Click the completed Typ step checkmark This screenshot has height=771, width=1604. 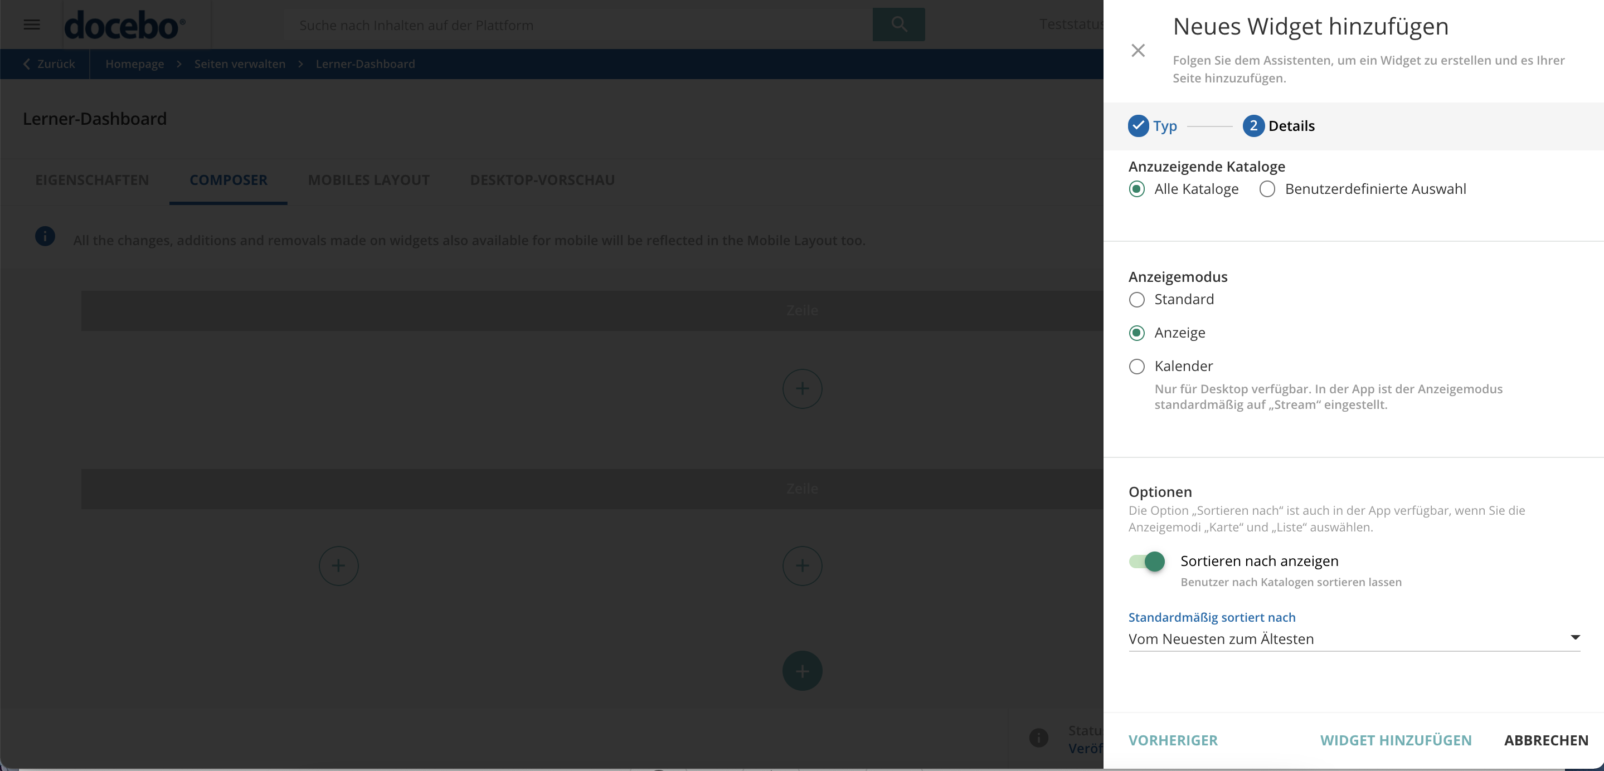pyautogui.click(x=1138, y=126)
